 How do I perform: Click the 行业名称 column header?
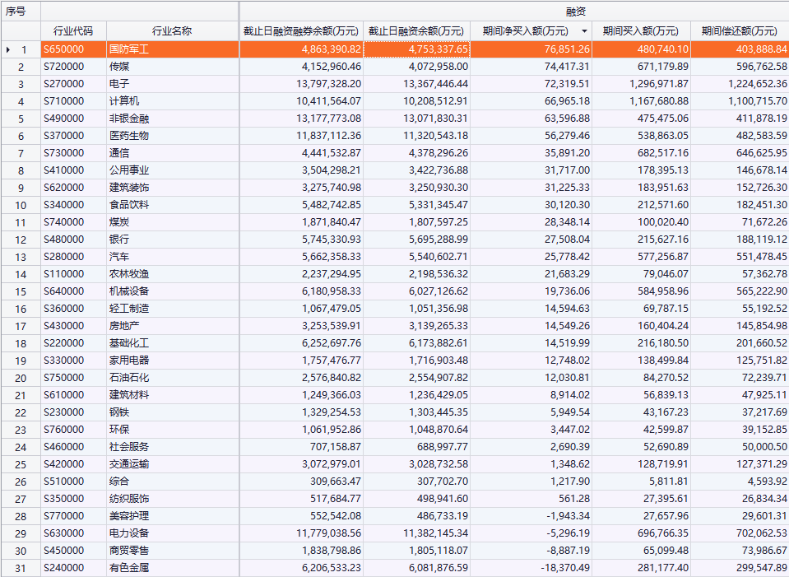(172, 31)
